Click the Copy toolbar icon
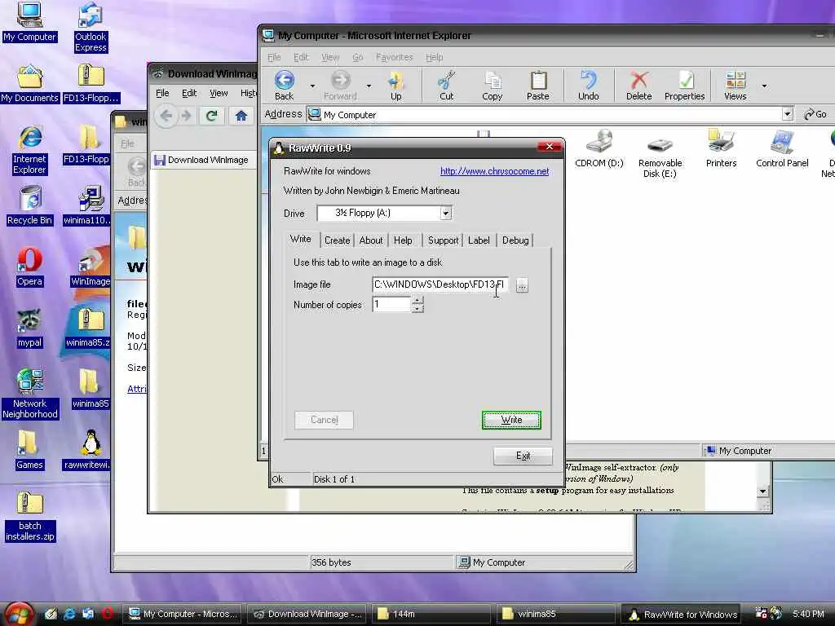835x626 pixels. (492, 86)
